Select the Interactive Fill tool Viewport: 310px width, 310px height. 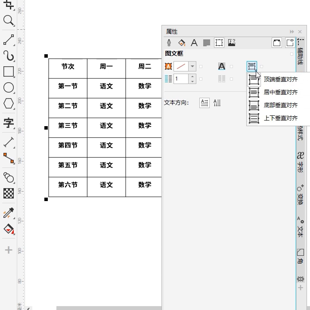coord(9,229)
